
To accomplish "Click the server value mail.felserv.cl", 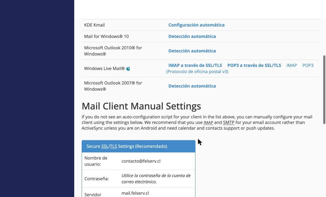I will [135, 193].
